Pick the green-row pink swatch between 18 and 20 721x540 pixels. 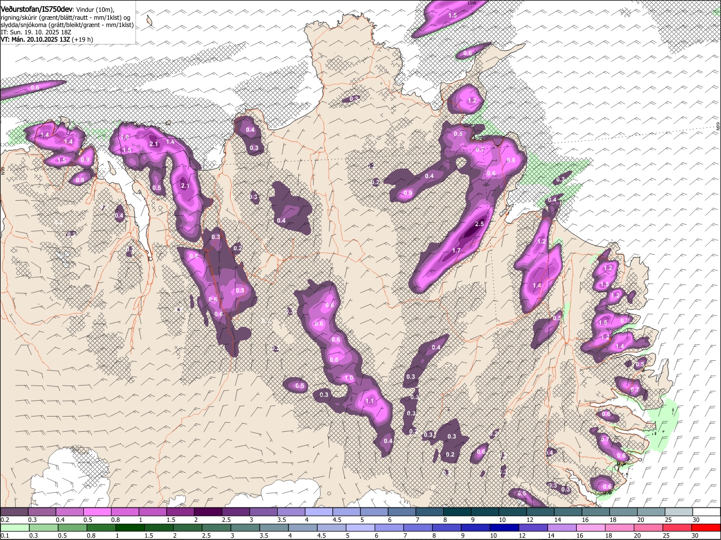pyautogui.click(x=620, y=528)
